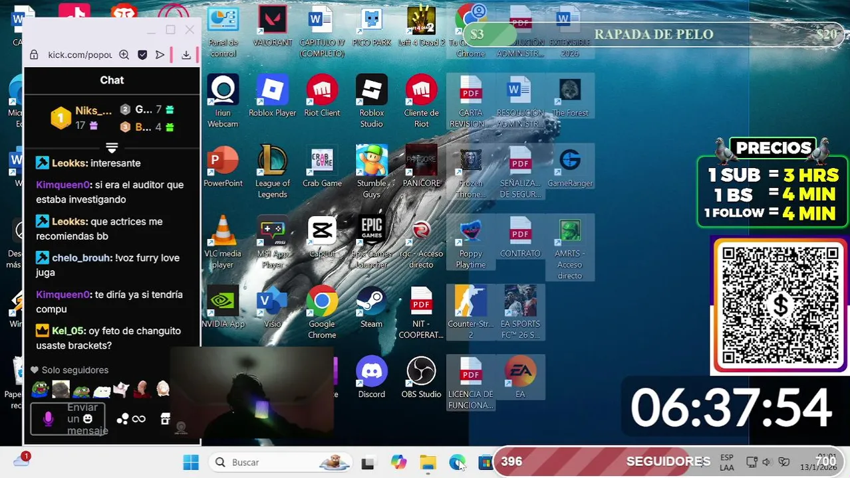
Task: Collapse the chat leaderboard expander
Action: [112, 147]
